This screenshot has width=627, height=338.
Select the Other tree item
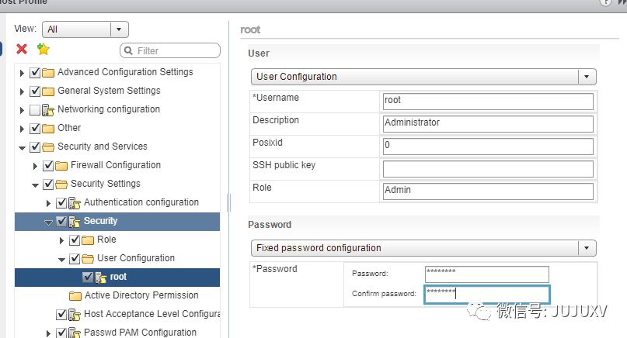click(x=69, y=128)
